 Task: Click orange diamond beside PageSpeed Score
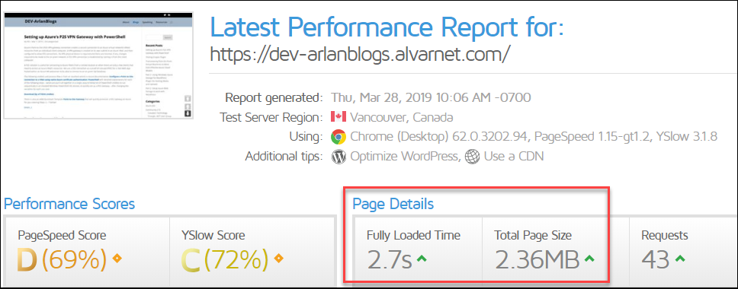[x=117, y=258]
